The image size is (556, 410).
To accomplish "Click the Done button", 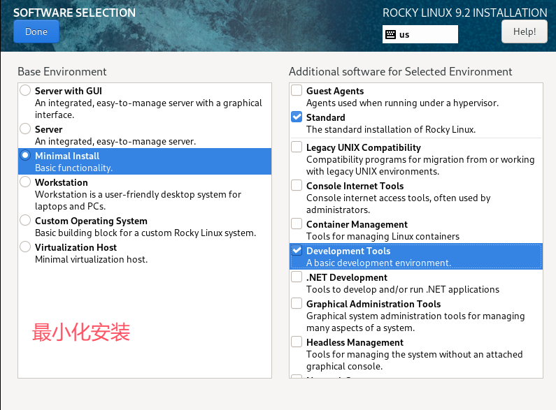I will pyautogui.click(x=36, y=31).
